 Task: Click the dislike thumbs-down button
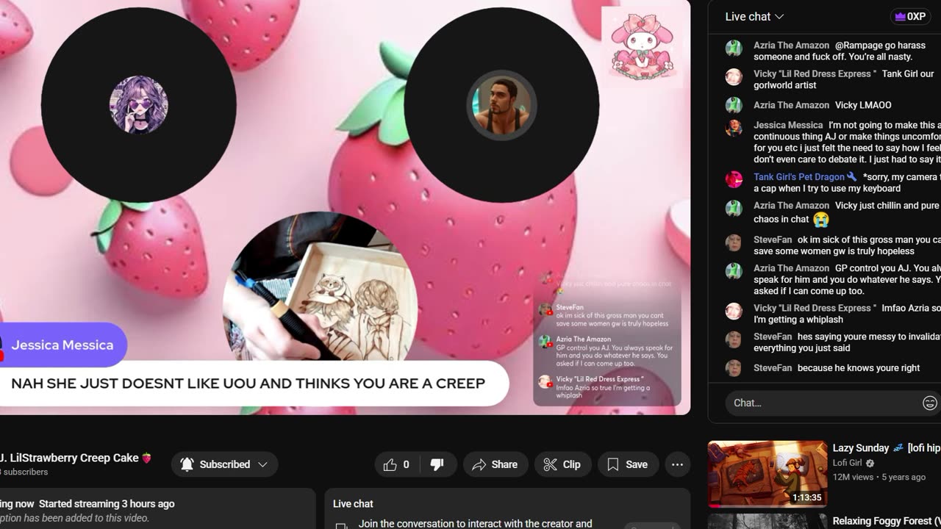(x=437, y=464)
